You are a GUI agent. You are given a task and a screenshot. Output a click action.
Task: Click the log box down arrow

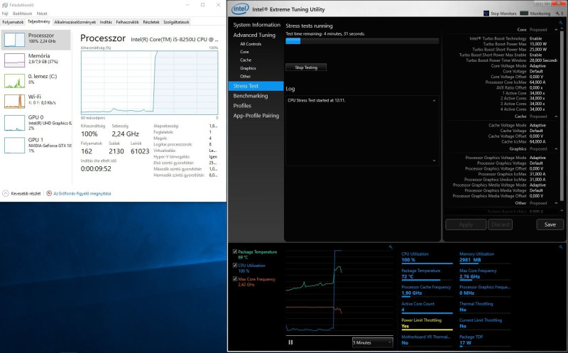click(x=434, y=161)
